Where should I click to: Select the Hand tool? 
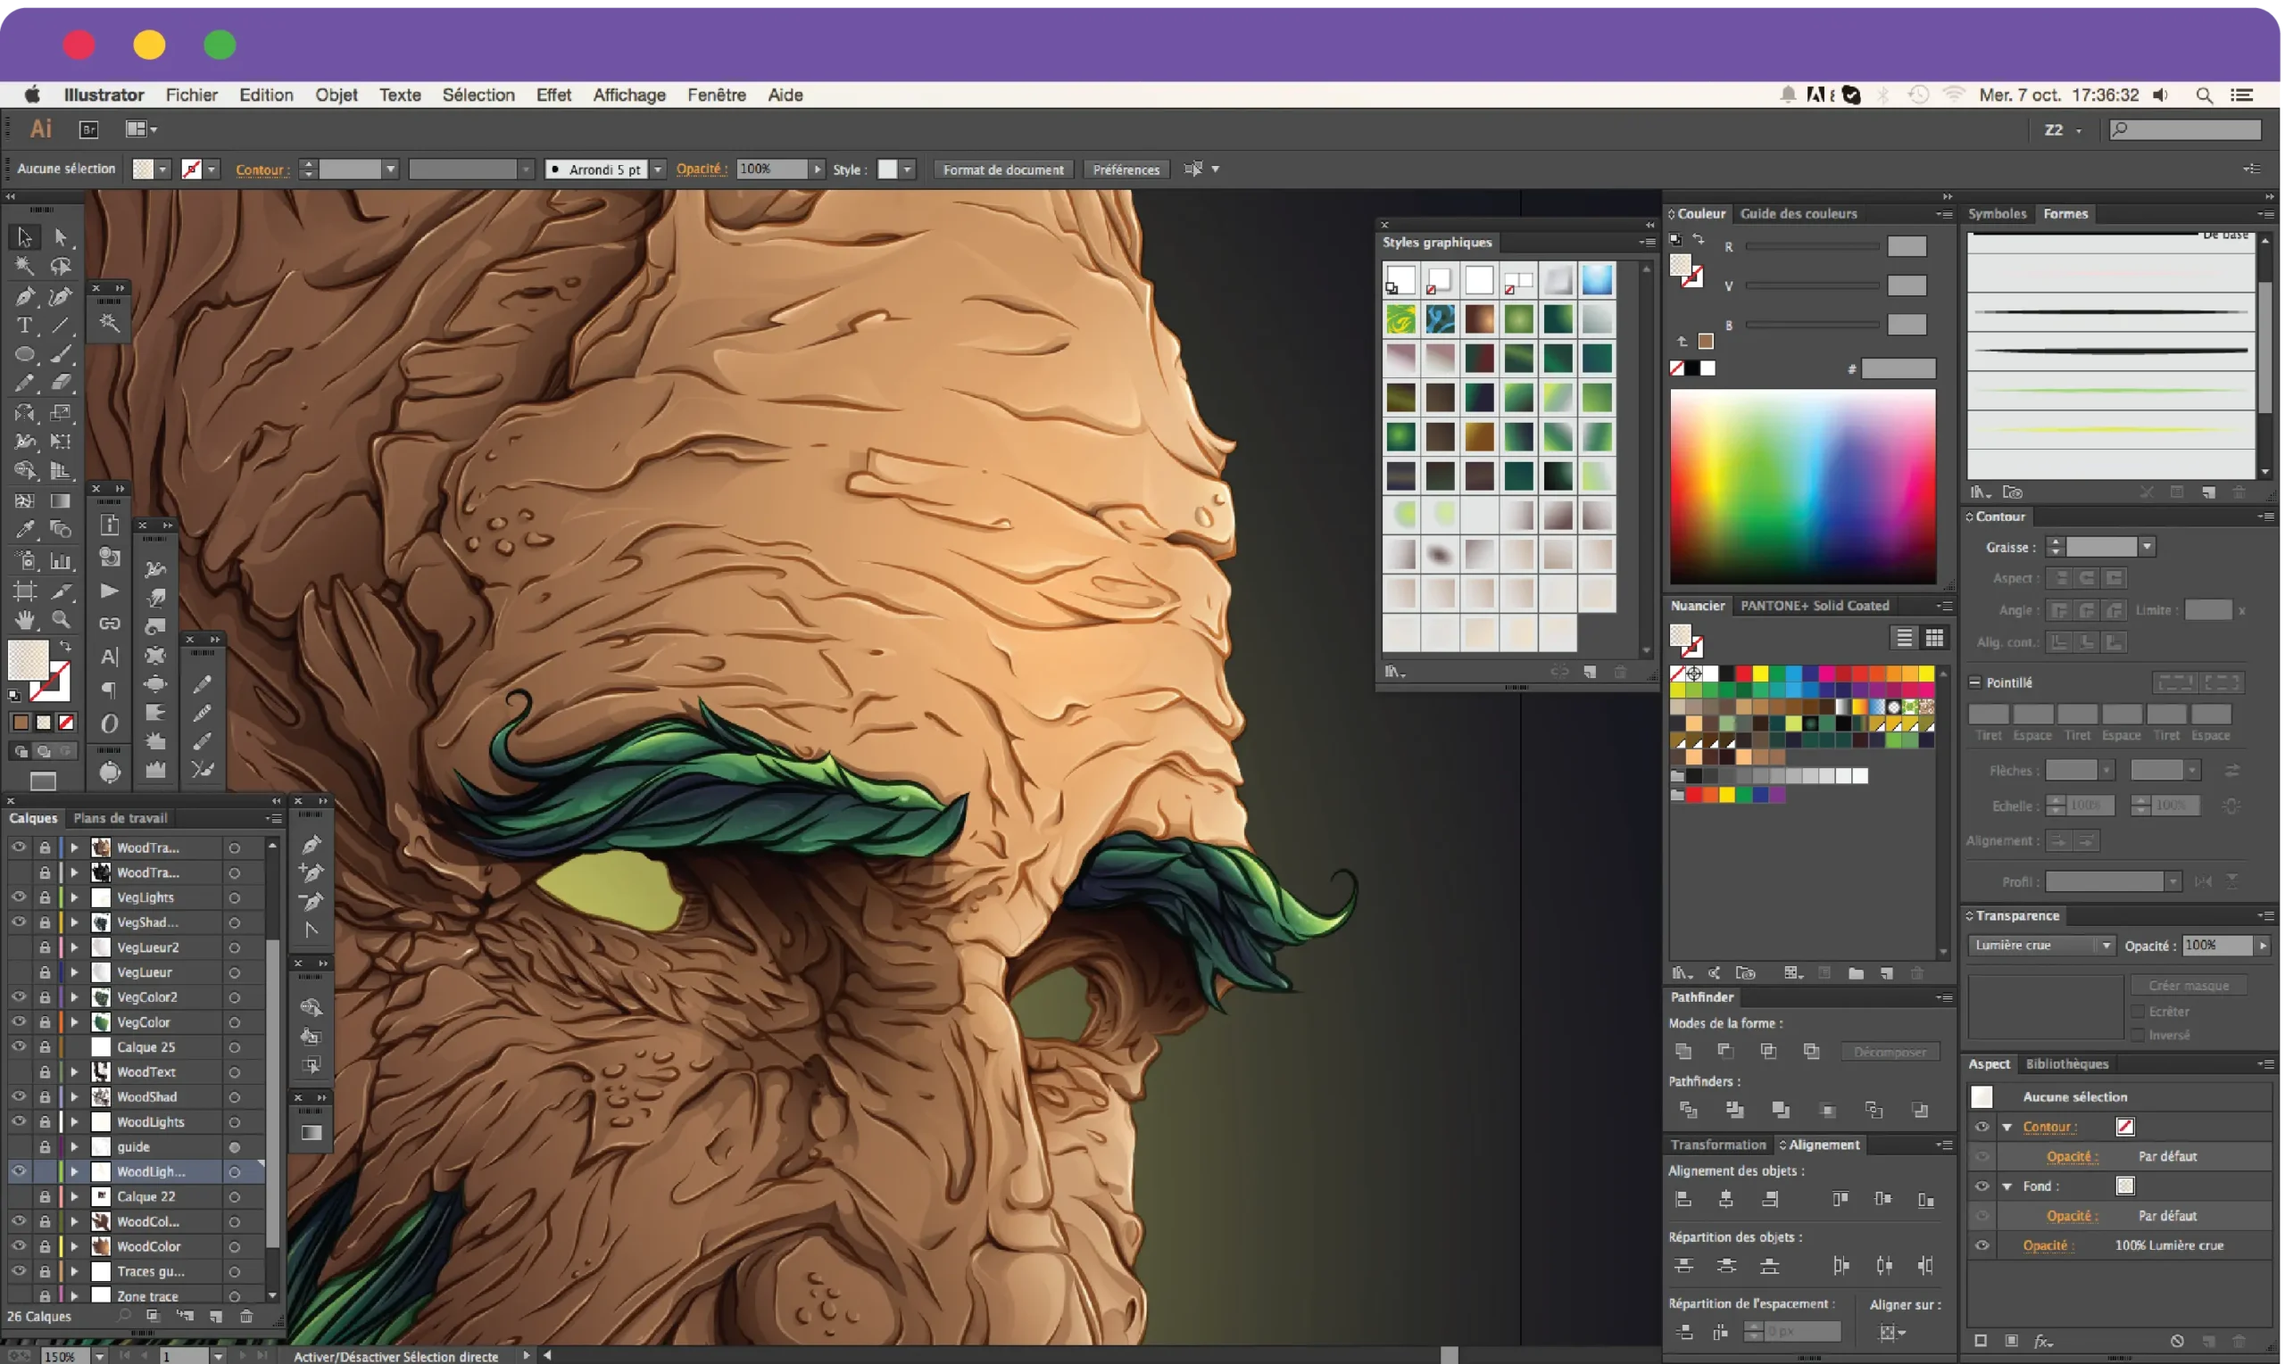click(24, 619)
